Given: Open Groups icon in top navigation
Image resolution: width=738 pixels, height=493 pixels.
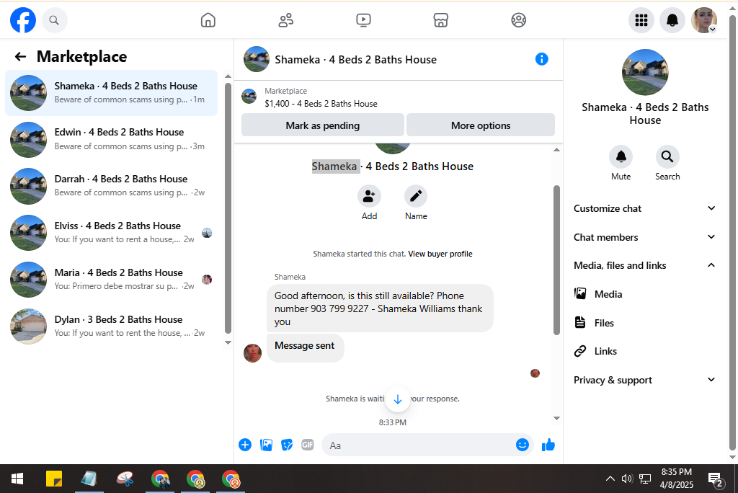Looking at the screenshot, I should [518, 20].
